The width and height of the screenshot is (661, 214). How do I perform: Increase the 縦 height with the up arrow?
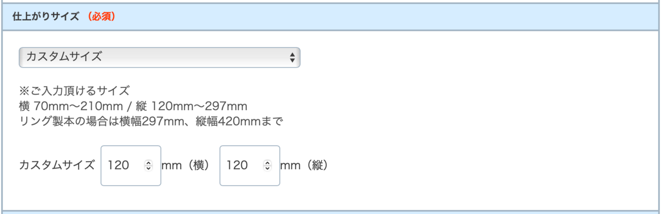click(267, 163)
